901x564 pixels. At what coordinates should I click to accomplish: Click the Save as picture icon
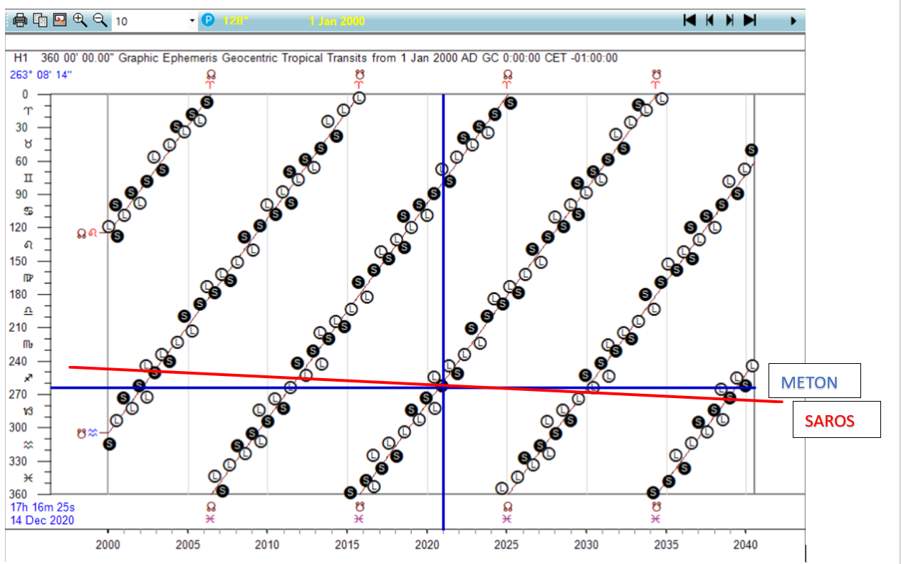tap(60, 20)
